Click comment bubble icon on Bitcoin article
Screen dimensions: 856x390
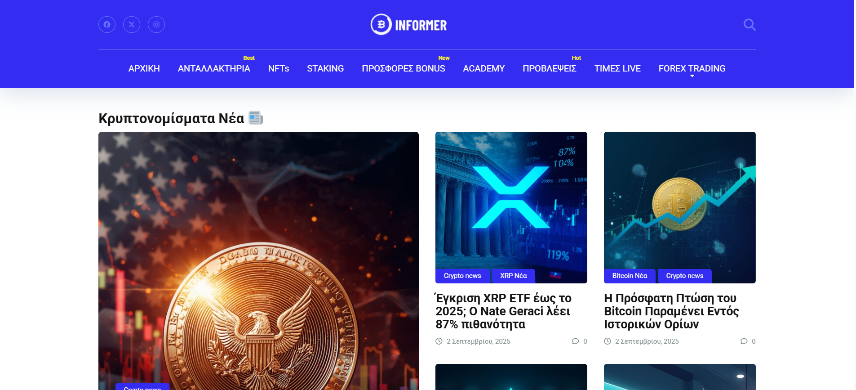pos(744,341)
